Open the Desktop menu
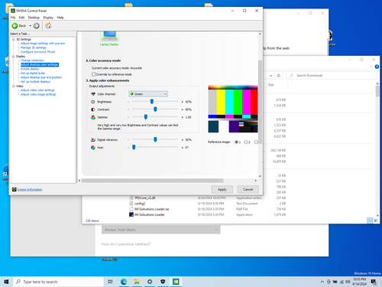The height and width of the screenshot is (287, 382). 34,18
